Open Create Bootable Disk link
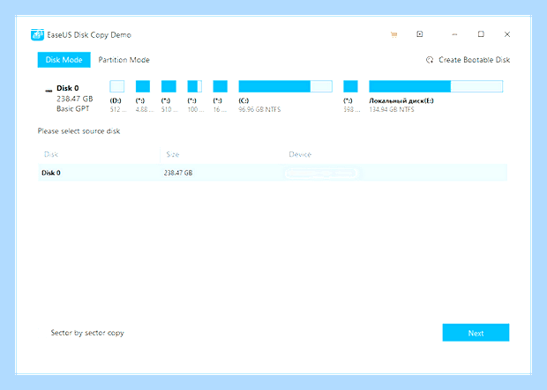Viewport: 547px width, 390px height. (474, 60)
